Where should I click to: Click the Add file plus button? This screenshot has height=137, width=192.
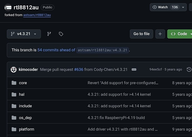click(160, 34)
